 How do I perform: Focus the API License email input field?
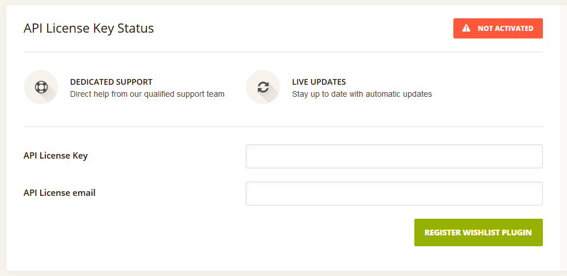394,194
